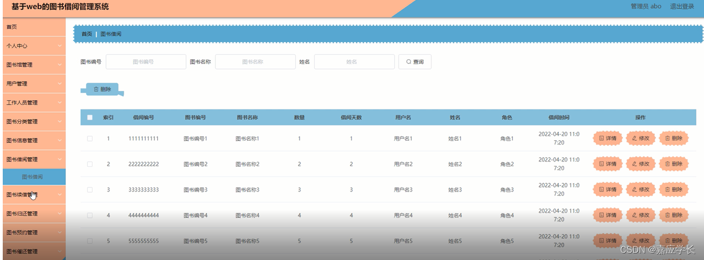Viewport: 704px width, 260px height.
Task: Click 修改 for borrow record 3333333333
Action: click(x=640, y=190)
